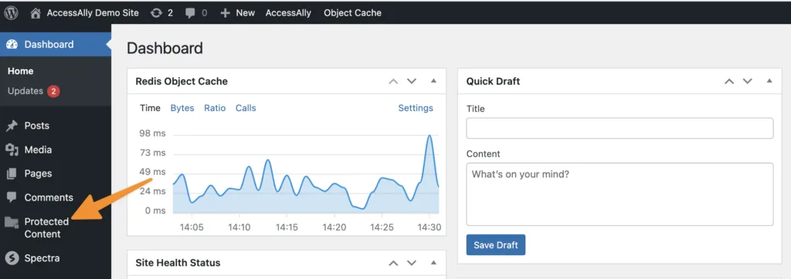Open Posts via pushpin icon

[12, 126]
